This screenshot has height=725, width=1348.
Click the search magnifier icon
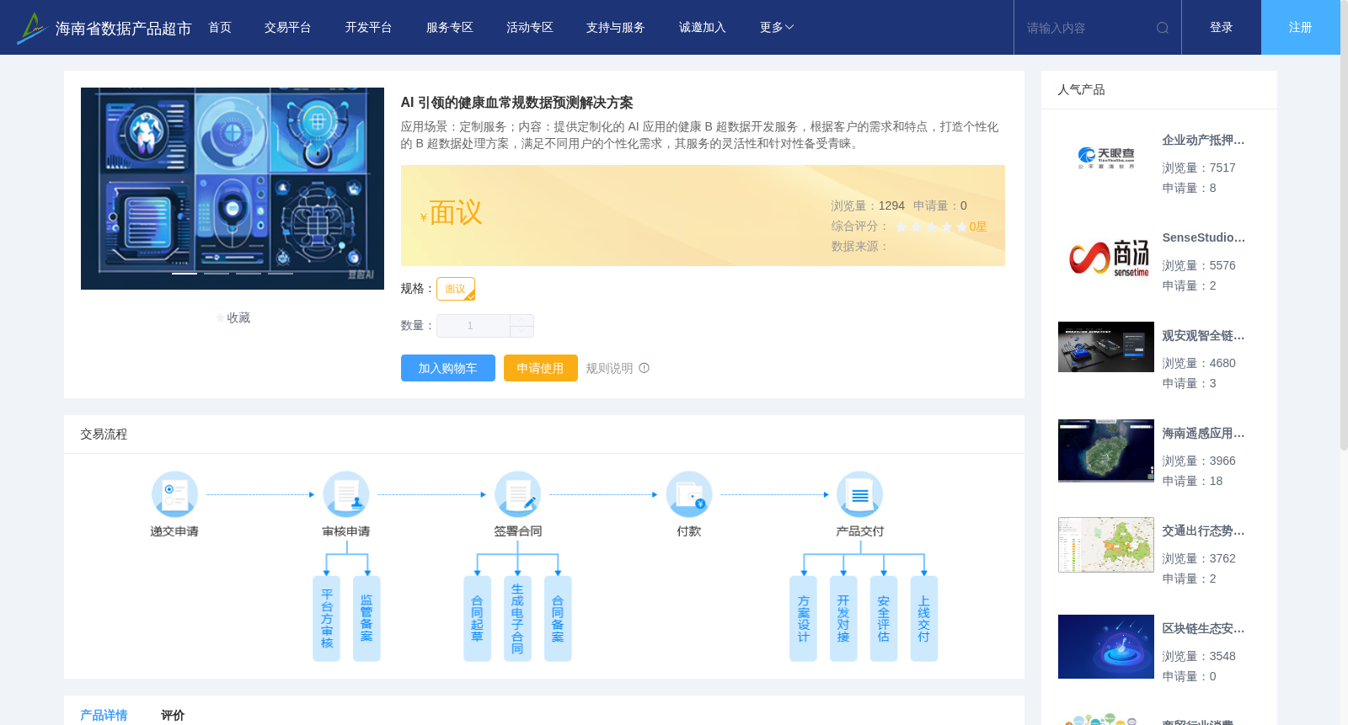pyautogui.click(x=1163, y=28)
